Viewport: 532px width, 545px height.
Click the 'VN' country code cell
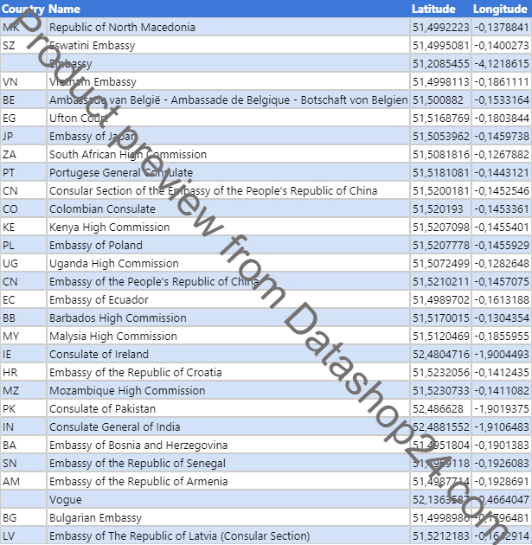point(23,81)
